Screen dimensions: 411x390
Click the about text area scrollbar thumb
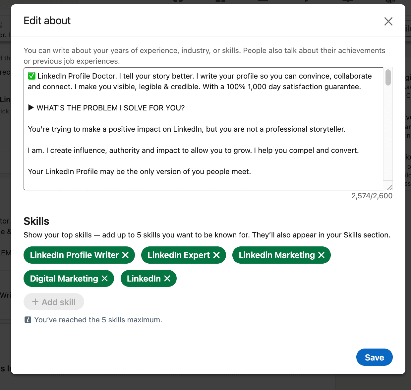388,77
